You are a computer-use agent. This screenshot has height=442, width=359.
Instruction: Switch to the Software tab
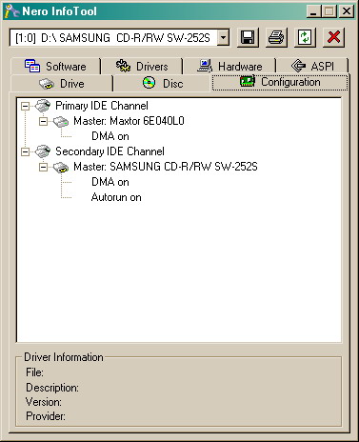pyautogui.click(x=55, y=66)
